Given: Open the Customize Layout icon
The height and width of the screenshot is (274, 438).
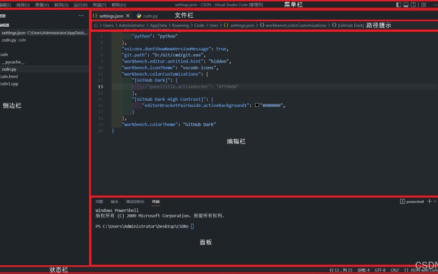Looking at the screenshot, I should coord(424,5).
